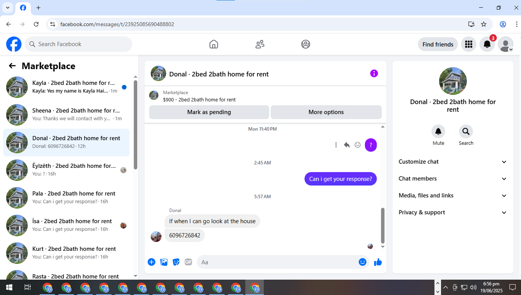
Task: Reload the page in Chrome
Action: click(x=36, y=24)
